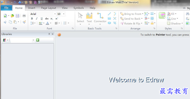Select the Crop tool
The image size is (190, 99).
pyautogui.click(x=115, y=23)
